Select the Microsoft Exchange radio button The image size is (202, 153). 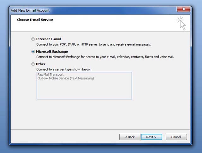click(33, 52)
